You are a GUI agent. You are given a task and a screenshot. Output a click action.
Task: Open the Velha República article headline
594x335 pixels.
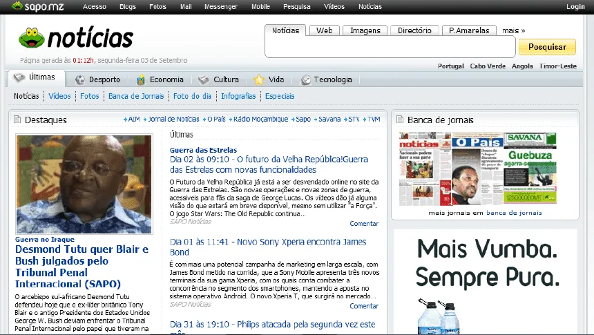[269, 164]
